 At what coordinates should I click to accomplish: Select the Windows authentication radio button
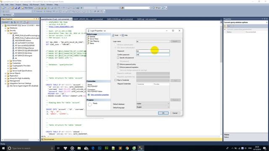pos(116,45)
